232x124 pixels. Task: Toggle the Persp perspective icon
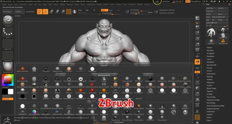tap(197, 50)
